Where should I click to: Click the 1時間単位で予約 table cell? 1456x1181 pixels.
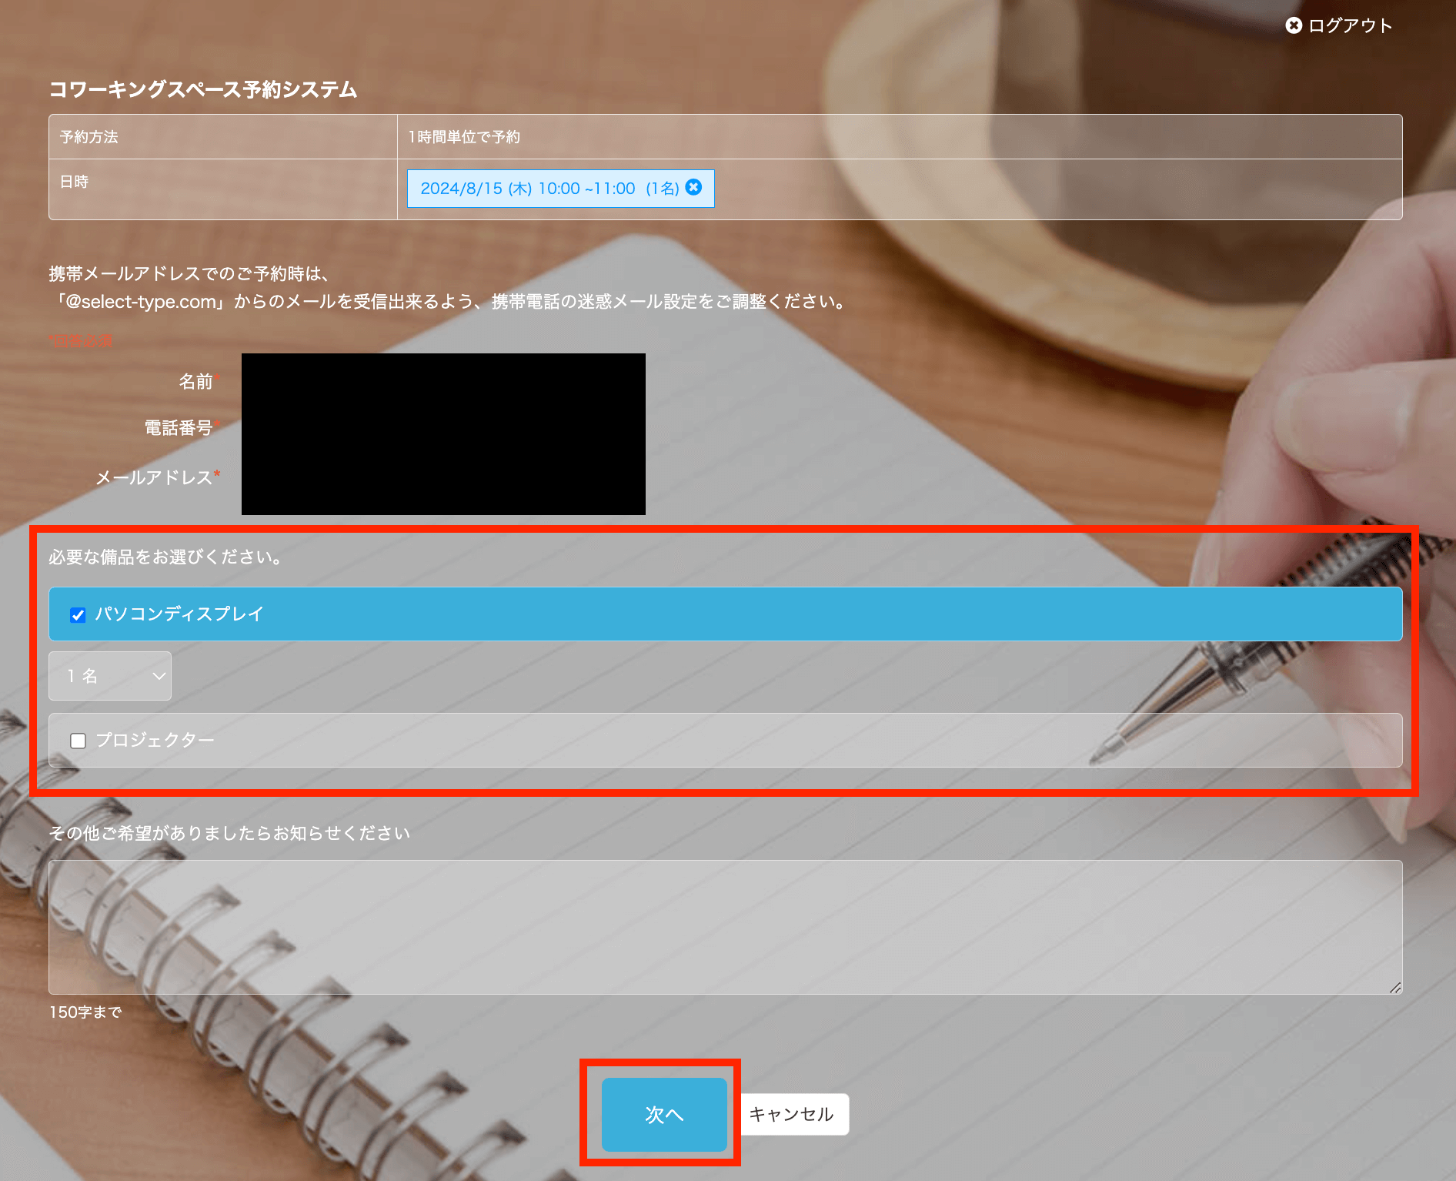pos(464,137)
